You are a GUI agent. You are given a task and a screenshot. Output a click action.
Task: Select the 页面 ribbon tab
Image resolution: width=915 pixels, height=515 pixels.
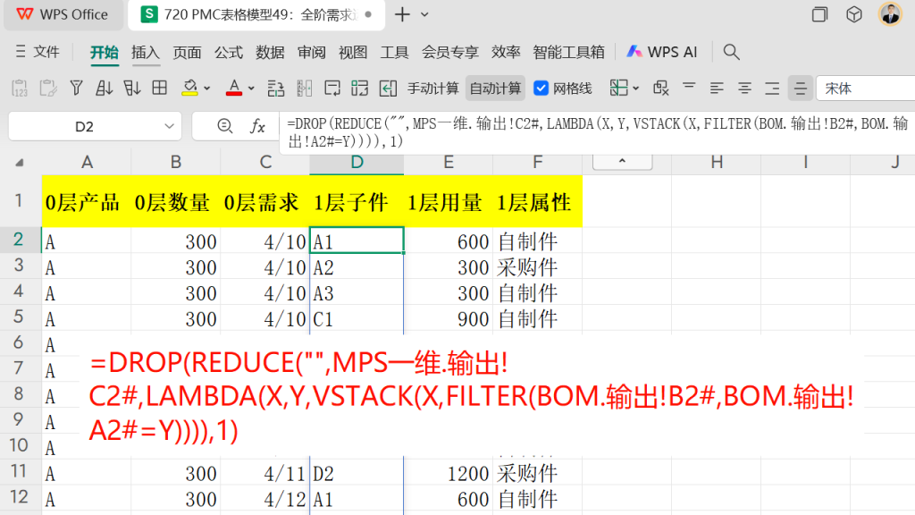[x=187, y=52]
